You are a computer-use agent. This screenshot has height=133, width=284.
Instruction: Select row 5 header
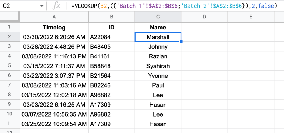coord(10,66)
